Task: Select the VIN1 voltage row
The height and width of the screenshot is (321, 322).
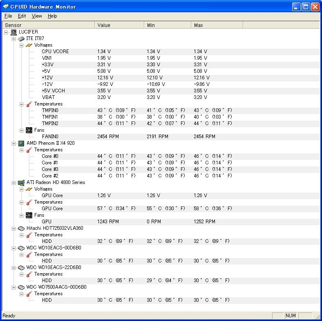Action: 180,58
